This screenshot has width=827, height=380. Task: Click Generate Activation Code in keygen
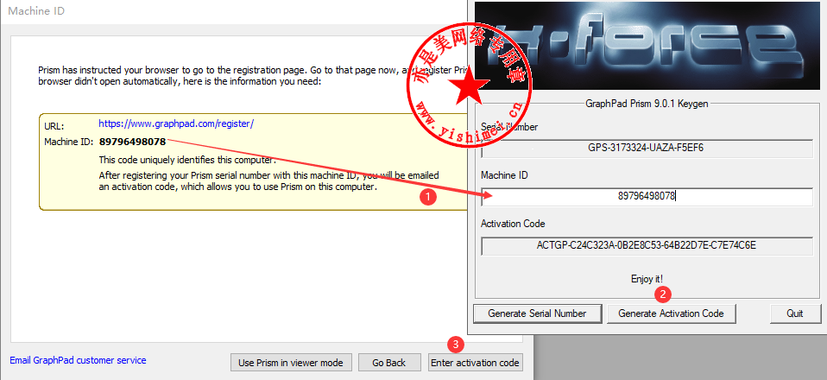(671, 313)
